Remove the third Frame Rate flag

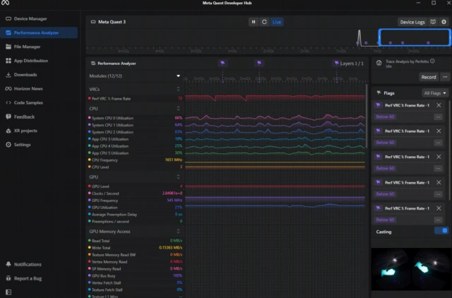pos(439,157)
